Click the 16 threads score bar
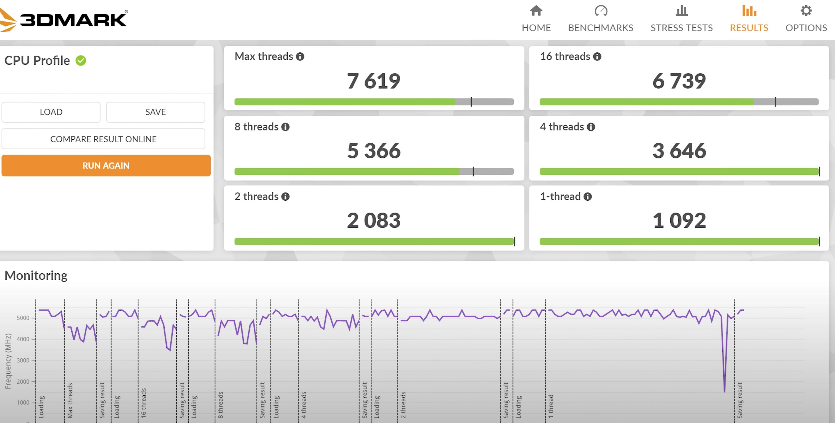Image resolution: width=835 pixels, height=423 pixels. click(x=679, y=102)
